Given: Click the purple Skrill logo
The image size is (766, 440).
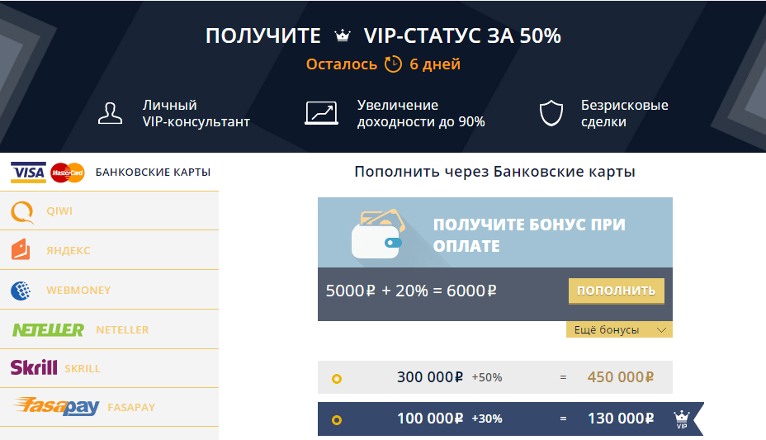Looking at the screenshot, I should point(34,367).
